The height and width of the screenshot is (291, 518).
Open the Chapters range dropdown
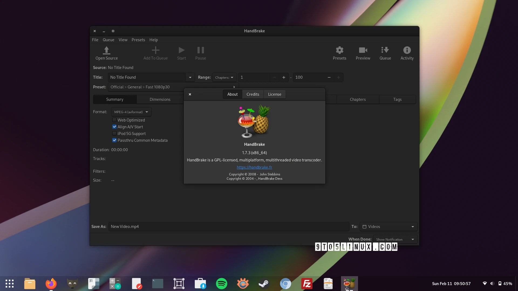(224, 78)
